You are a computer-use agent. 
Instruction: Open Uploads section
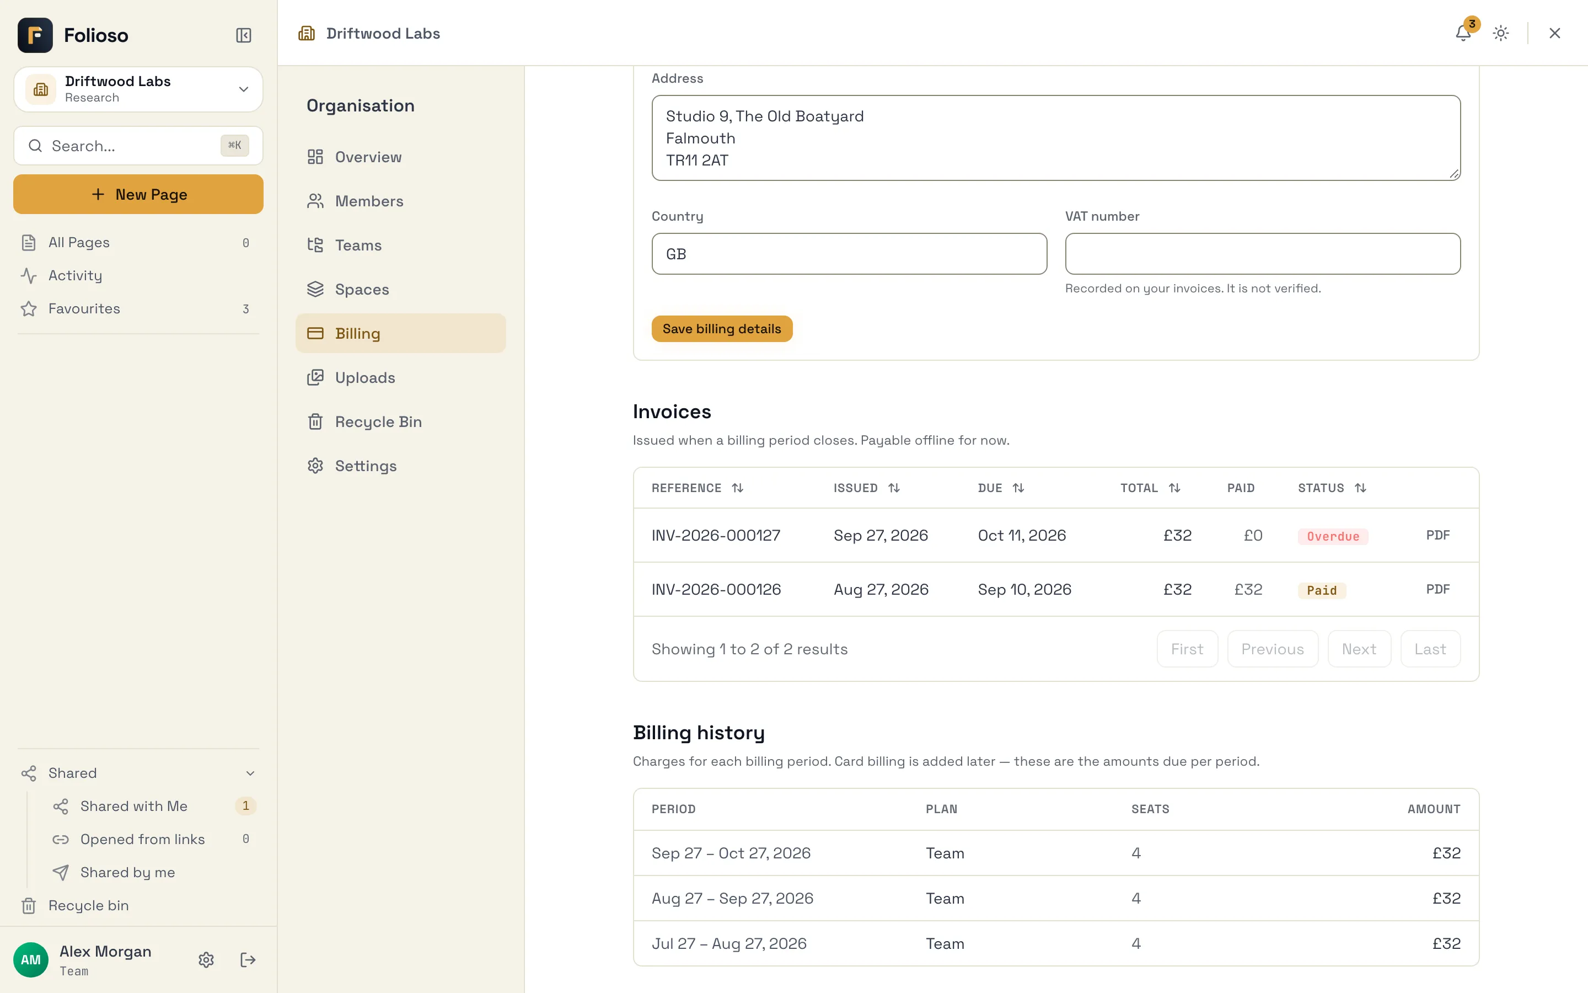coord(400,378)
